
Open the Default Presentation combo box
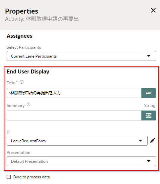[x=81, y=161]
